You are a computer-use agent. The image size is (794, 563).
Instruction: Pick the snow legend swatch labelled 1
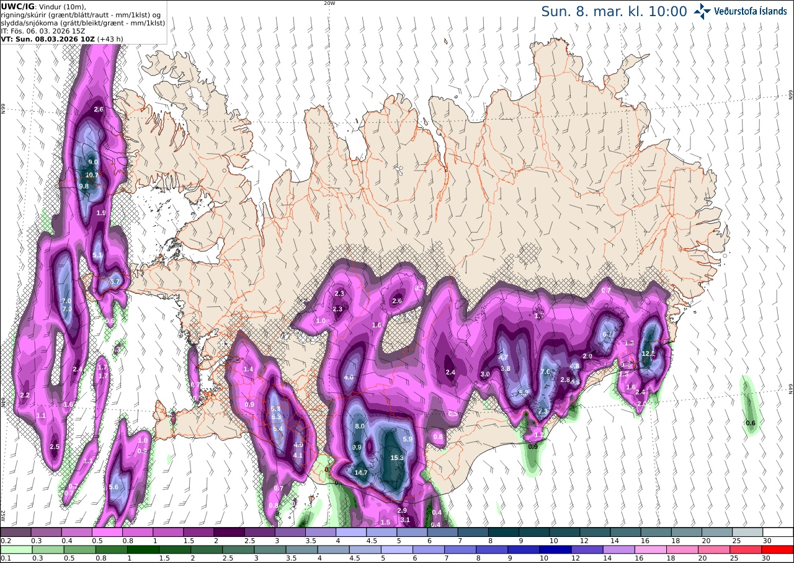[168, 532]
